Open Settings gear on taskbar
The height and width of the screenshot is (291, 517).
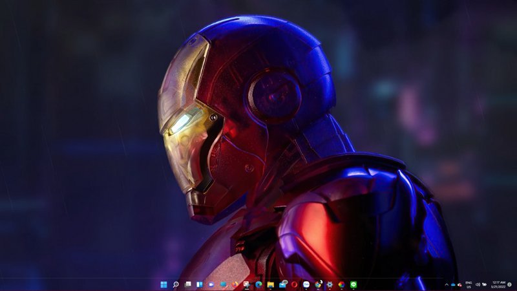point(330,285)
